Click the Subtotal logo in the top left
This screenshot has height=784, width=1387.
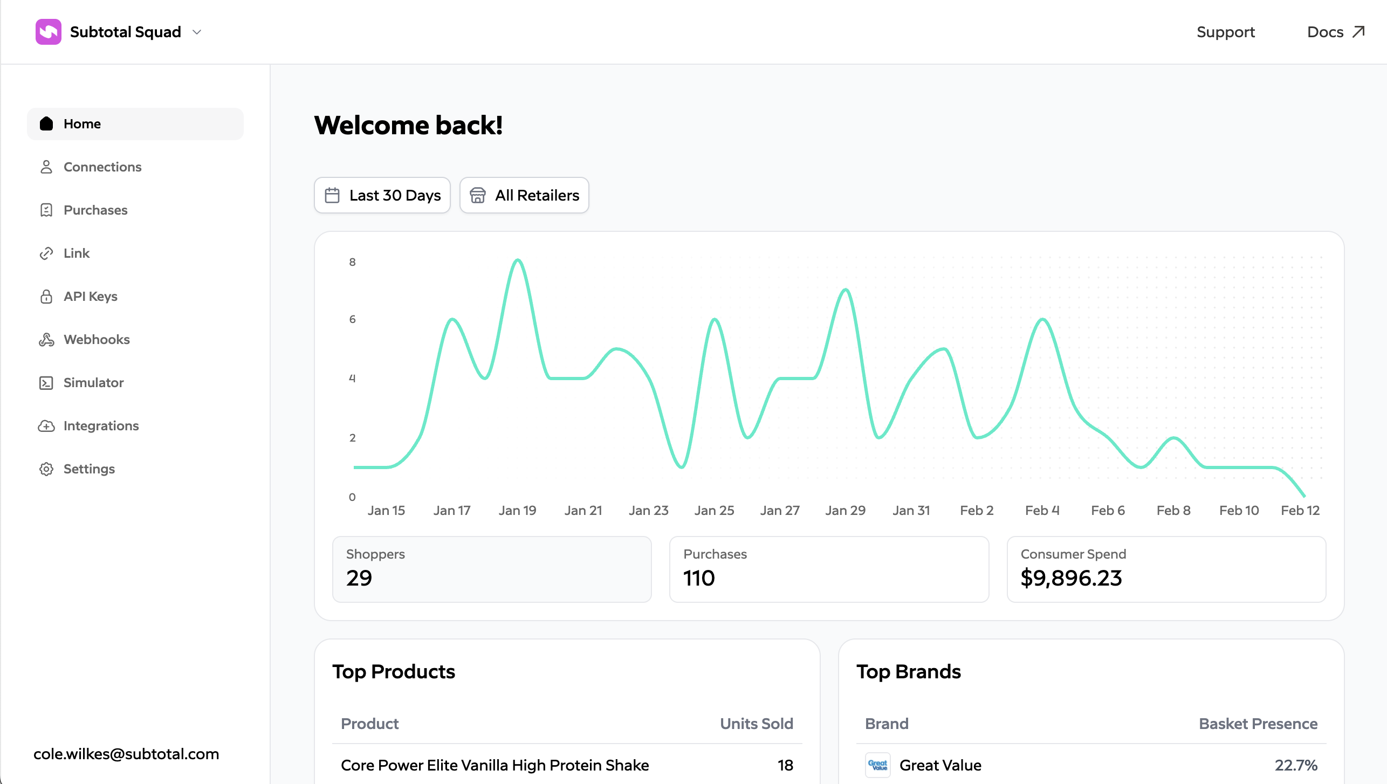[x=47, y=31]
